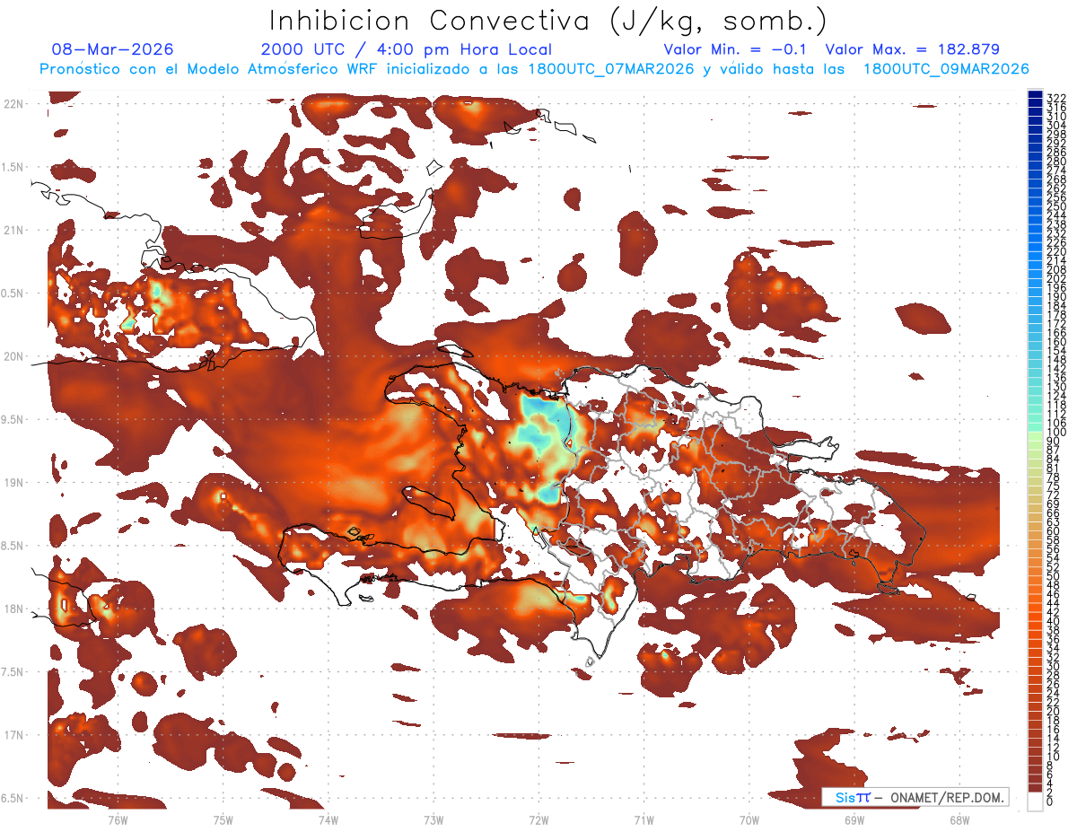Click the valid-until time "1800UTC_09MAR2026"
The width and height of the screenshot is (1077, 832).
pos(946,69)
